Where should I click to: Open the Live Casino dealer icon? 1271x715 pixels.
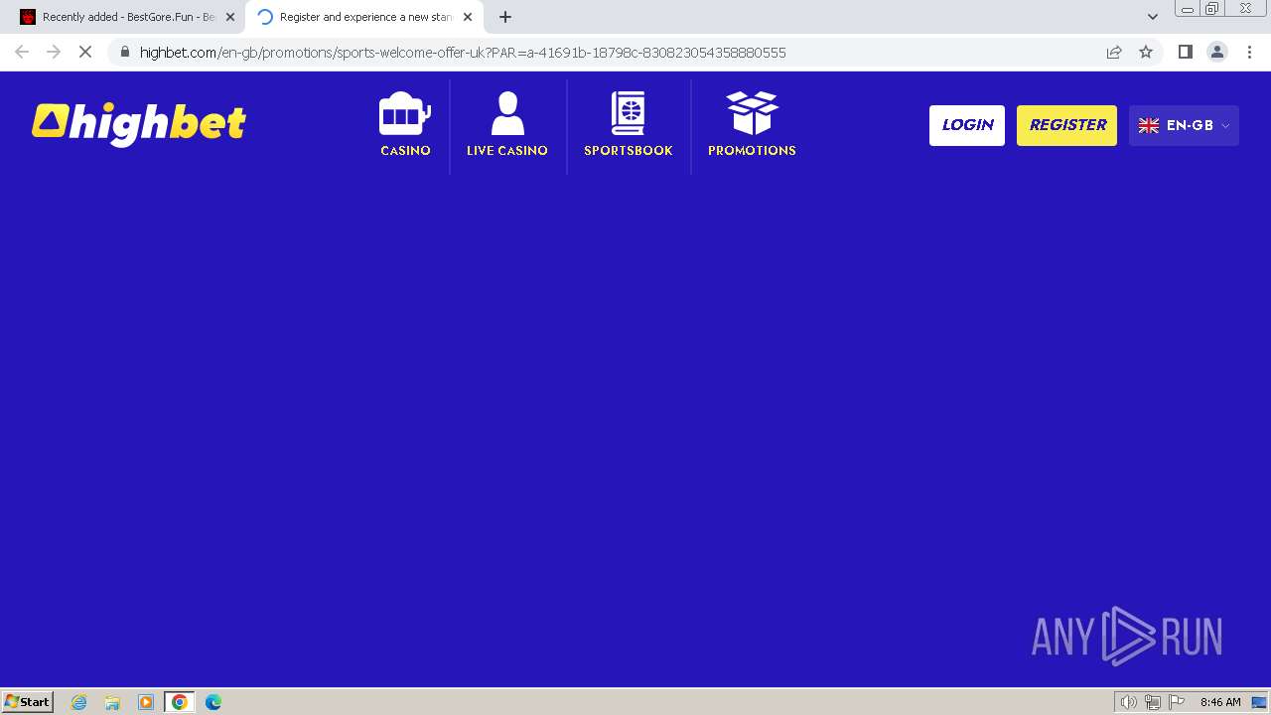[507, 113]
